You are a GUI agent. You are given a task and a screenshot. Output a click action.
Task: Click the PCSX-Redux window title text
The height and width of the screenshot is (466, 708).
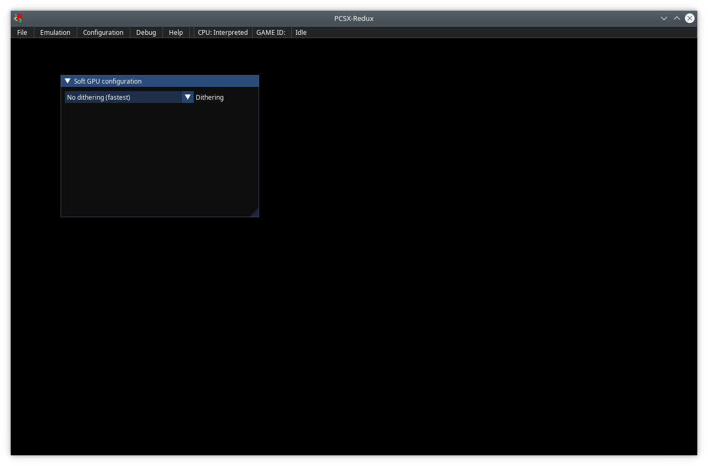tap(354, 18)
